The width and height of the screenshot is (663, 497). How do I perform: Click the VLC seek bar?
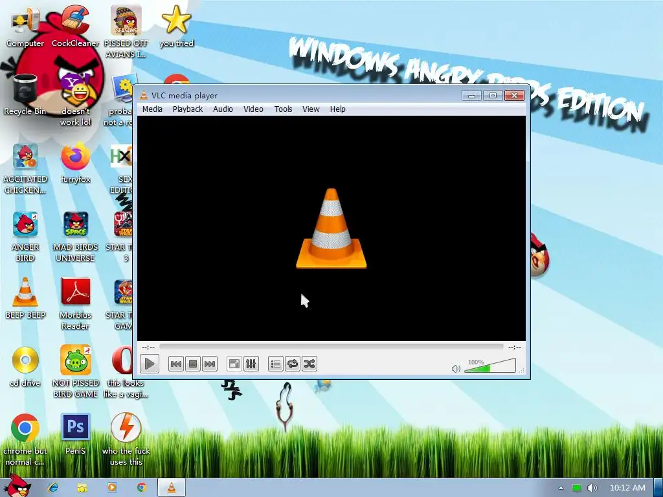point(331,347)
